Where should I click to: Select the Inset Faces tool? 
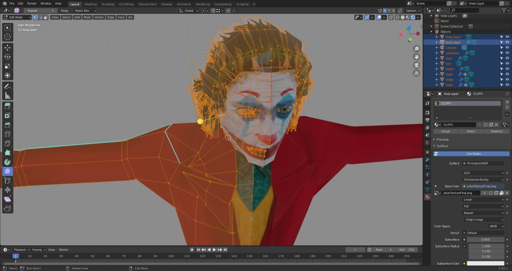pyautogui.click(x=7, y=116)
